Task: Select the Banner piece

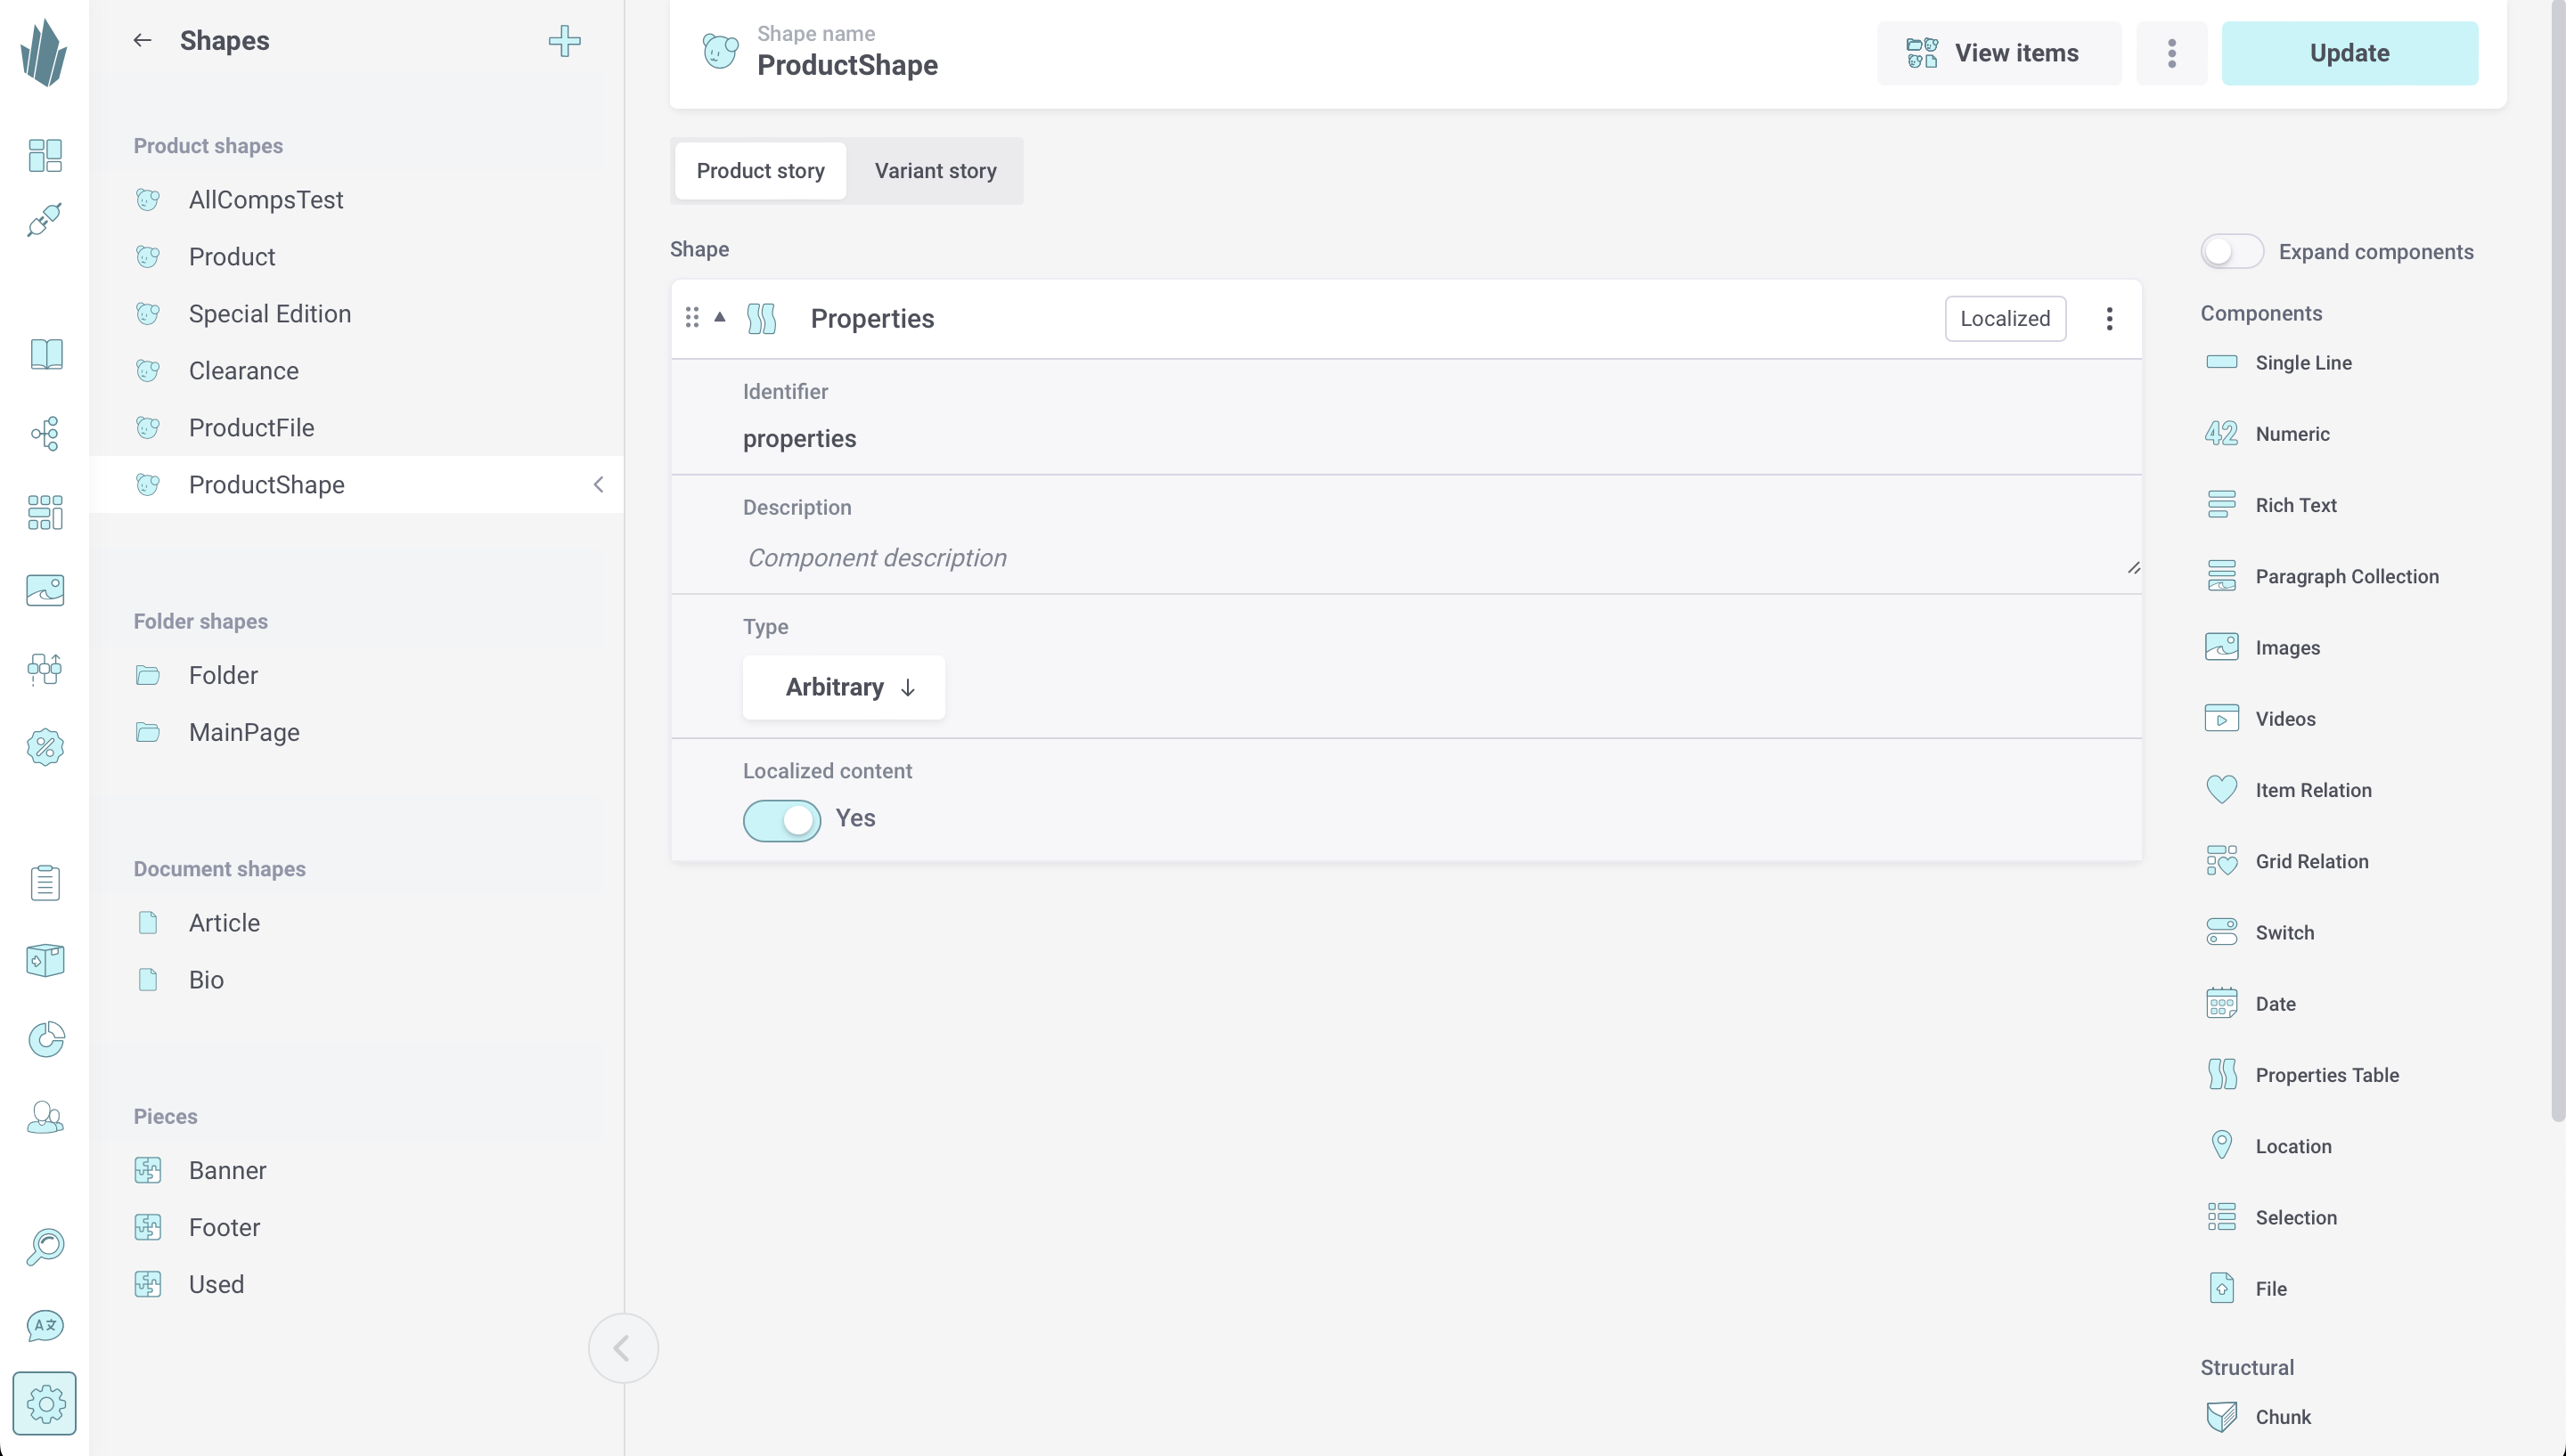Action: pyautogui.click(x=356, y=1170)
